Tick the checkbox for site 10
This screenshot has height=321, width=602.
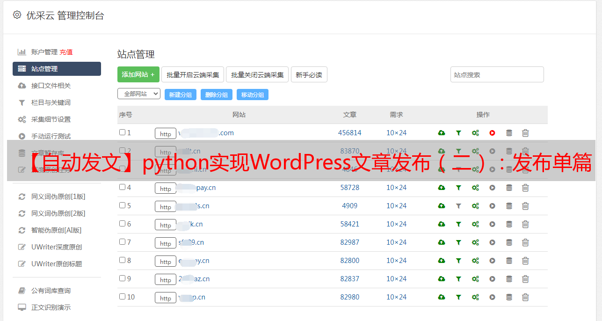(x=122, y=297)
